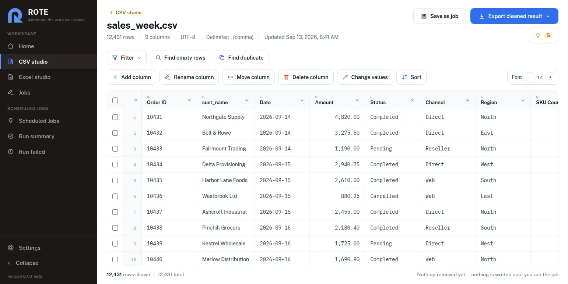Select the 3,275.50 amount cell

pos(337,133)
